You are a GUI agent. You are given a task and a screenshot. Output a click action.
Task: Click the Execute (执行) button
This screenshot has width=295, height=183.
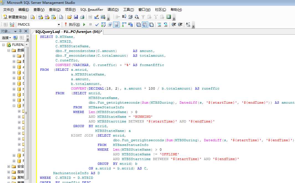tap(72, 24)
